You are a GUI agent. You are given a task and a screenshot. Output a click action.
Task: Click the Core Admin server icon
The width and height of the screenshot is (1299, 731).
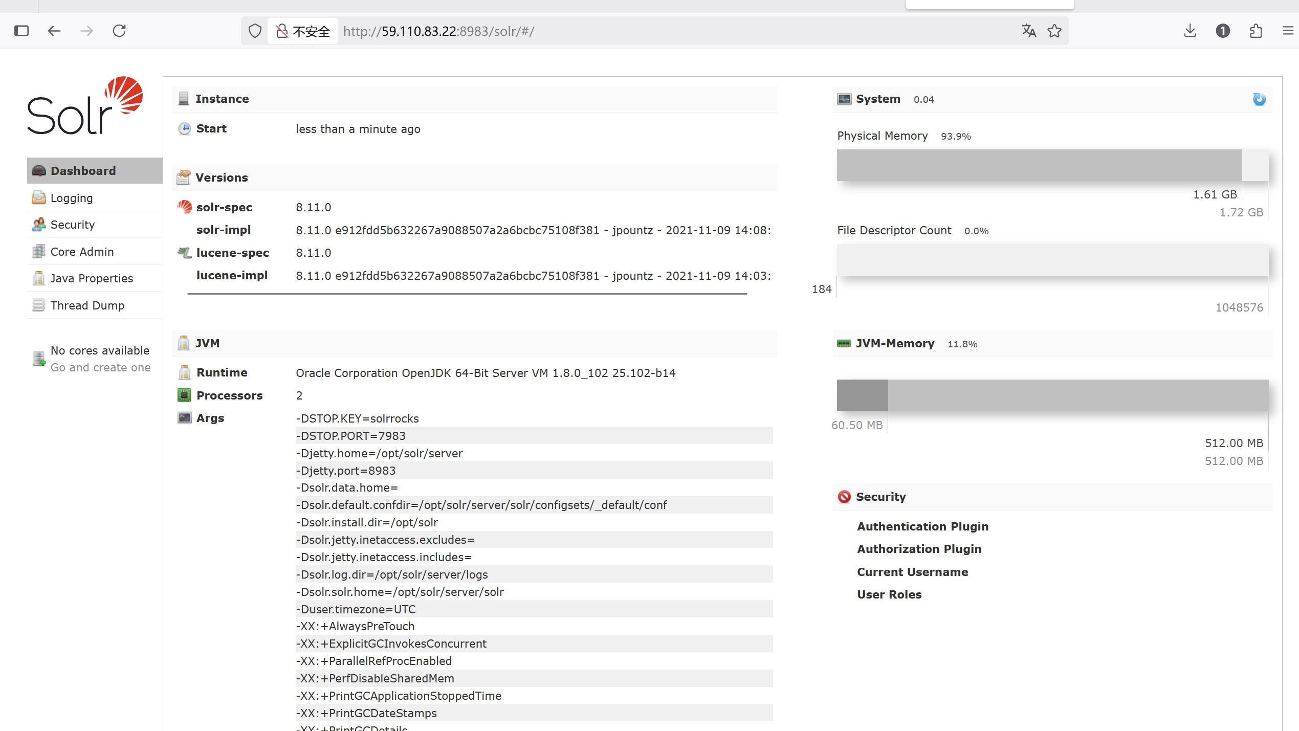pos(39,251)
